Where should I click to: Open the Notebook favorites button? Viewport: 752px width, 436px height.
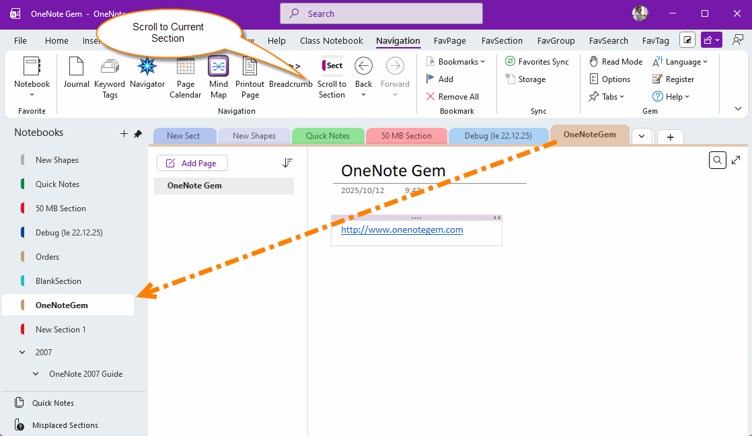coord(32,77)
